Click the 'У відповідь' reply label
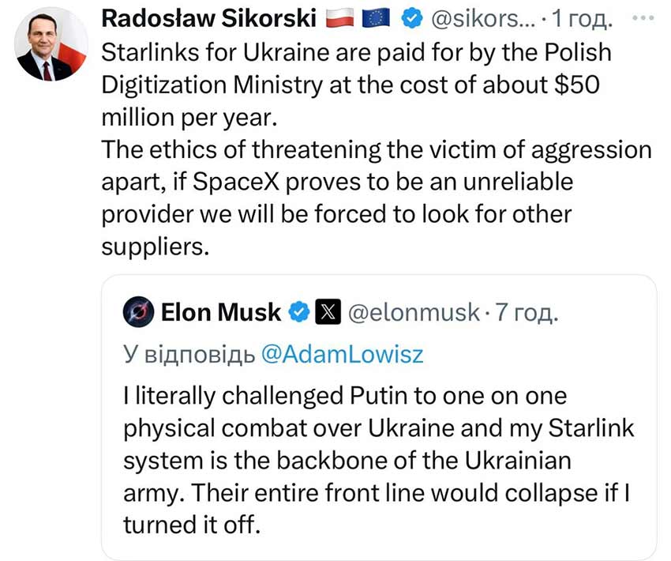The width and height of the screenshot is (671, 561). click(x=189, y=355)
